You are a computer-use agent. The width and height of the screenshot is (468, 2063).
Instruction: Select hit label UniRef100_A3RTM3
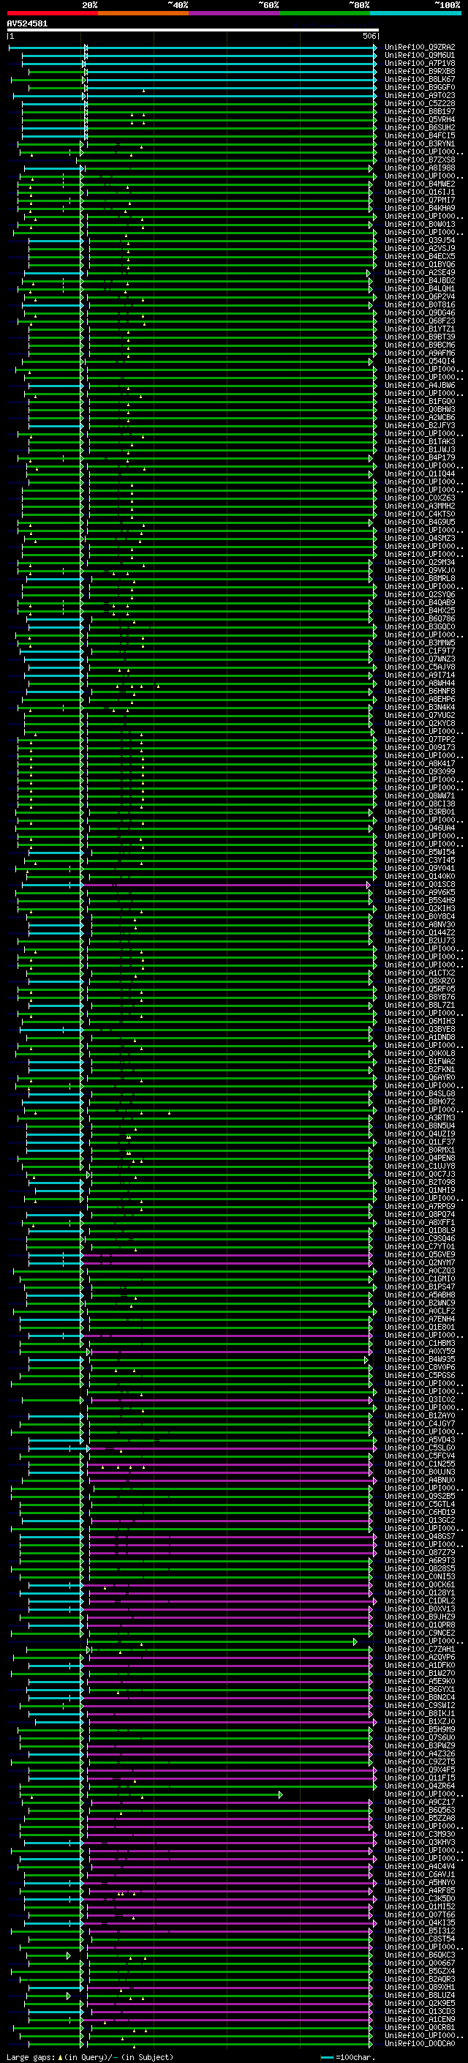420,1117
